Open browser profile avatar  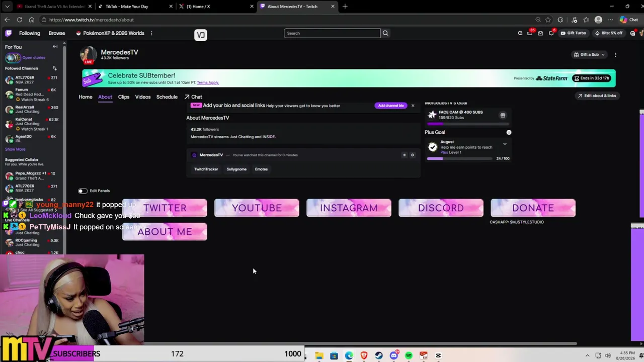tap(598, 20)
